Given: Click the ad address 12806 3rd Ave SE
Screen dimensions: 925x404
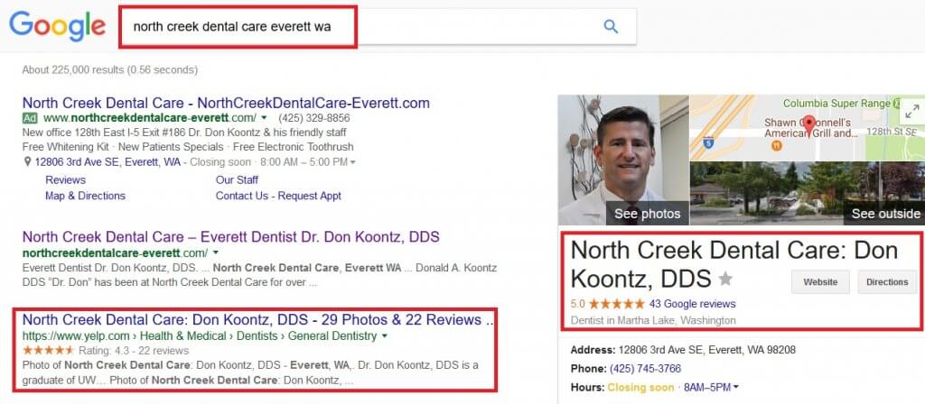Looking at the screenshot, I should coord(109,162).
